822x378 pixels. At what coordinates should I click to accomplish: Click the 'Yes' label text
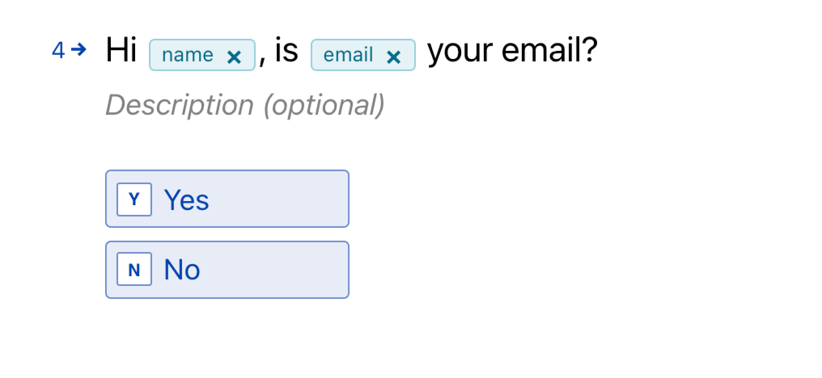[186, 200]
